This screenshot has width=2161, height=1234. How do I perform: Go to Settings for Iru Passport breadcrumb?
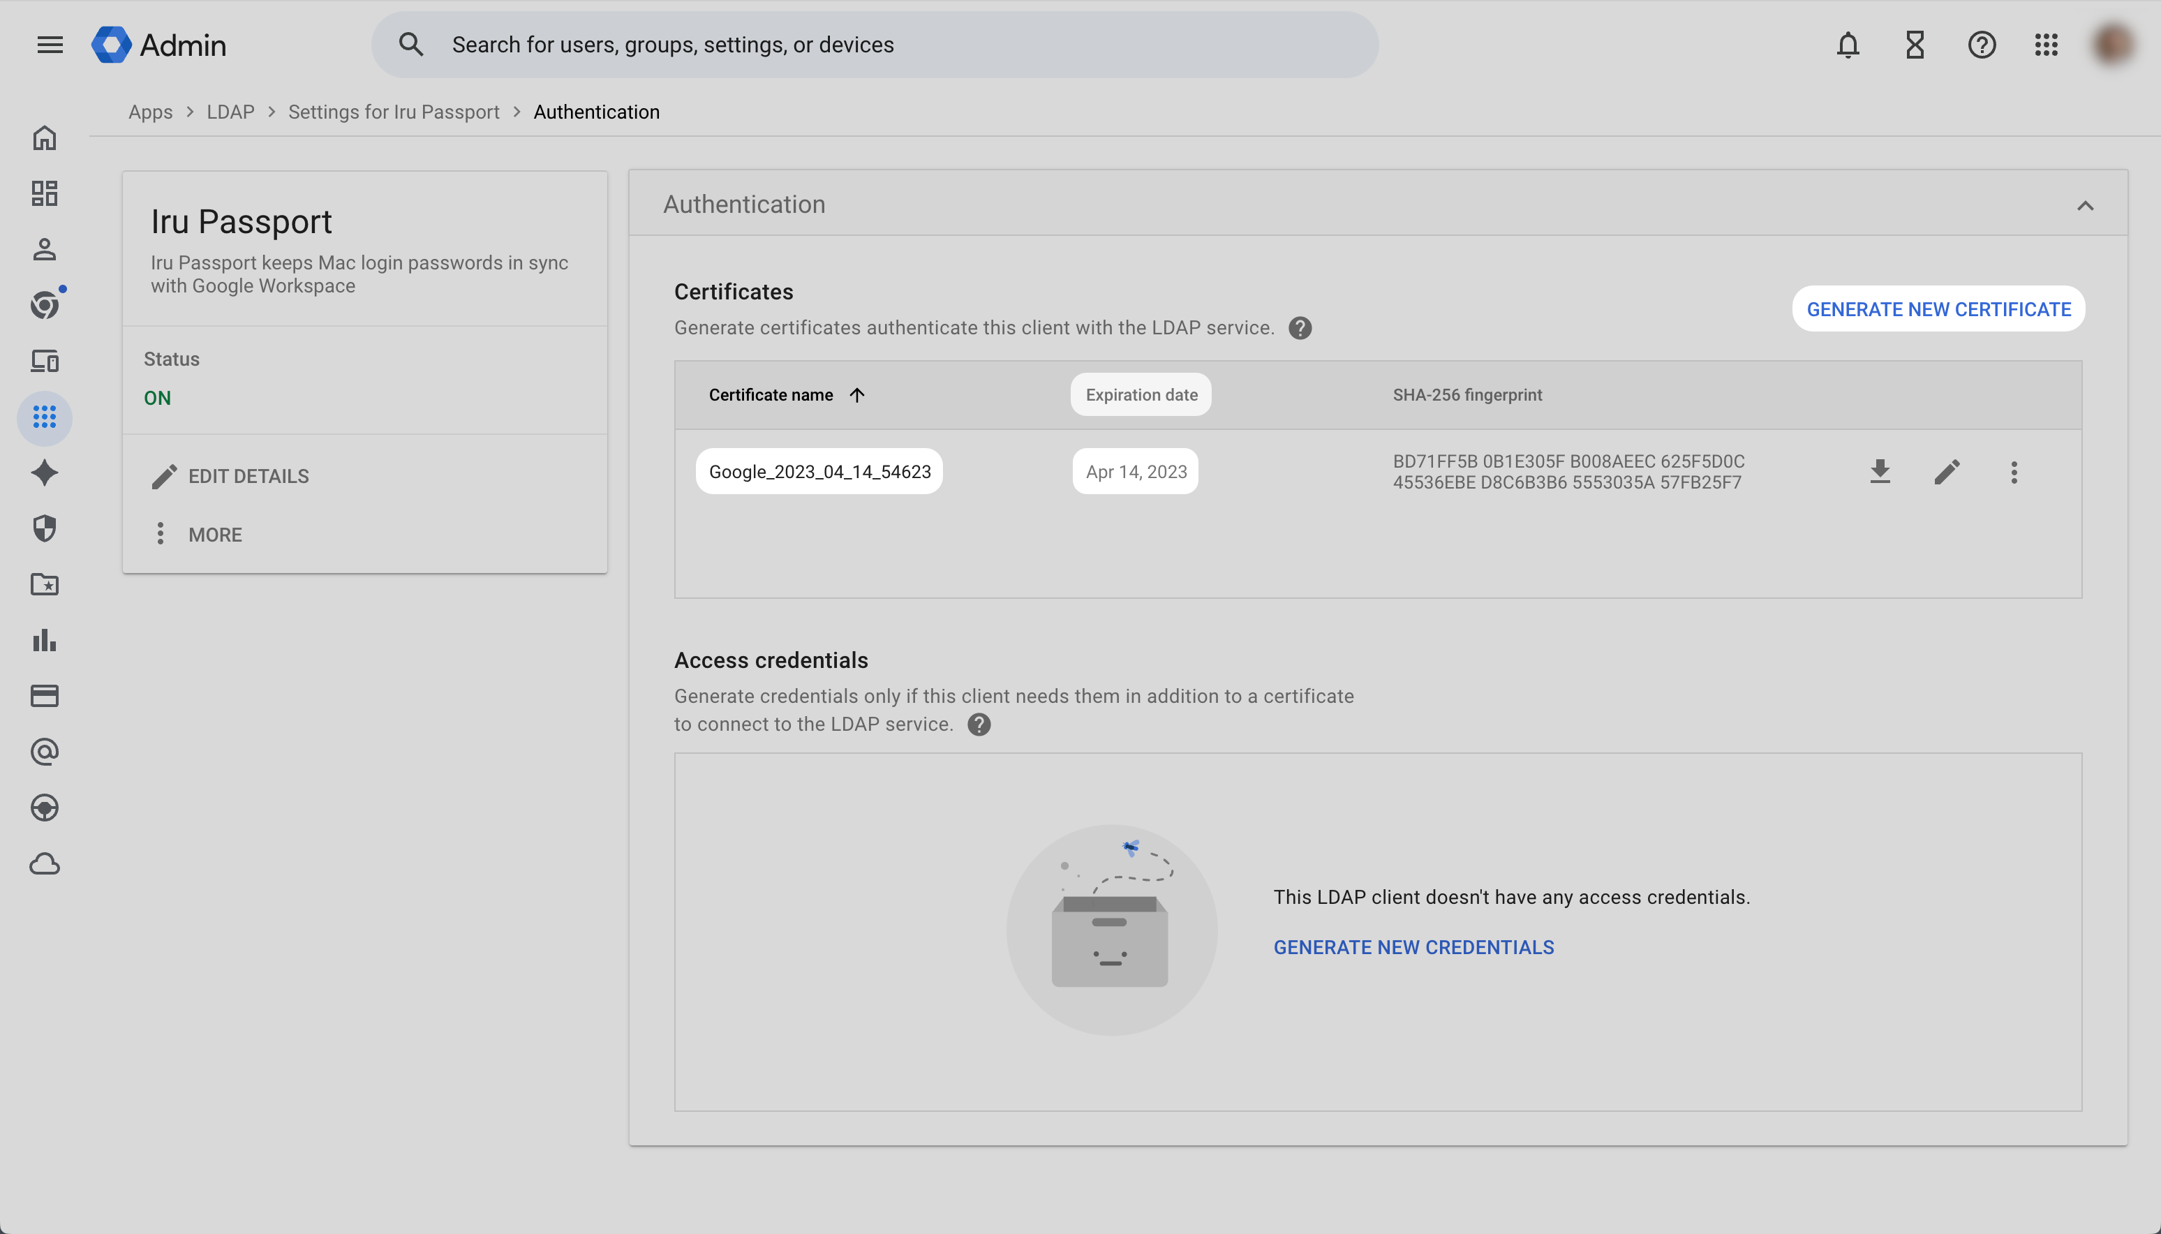tap(393, 112)
